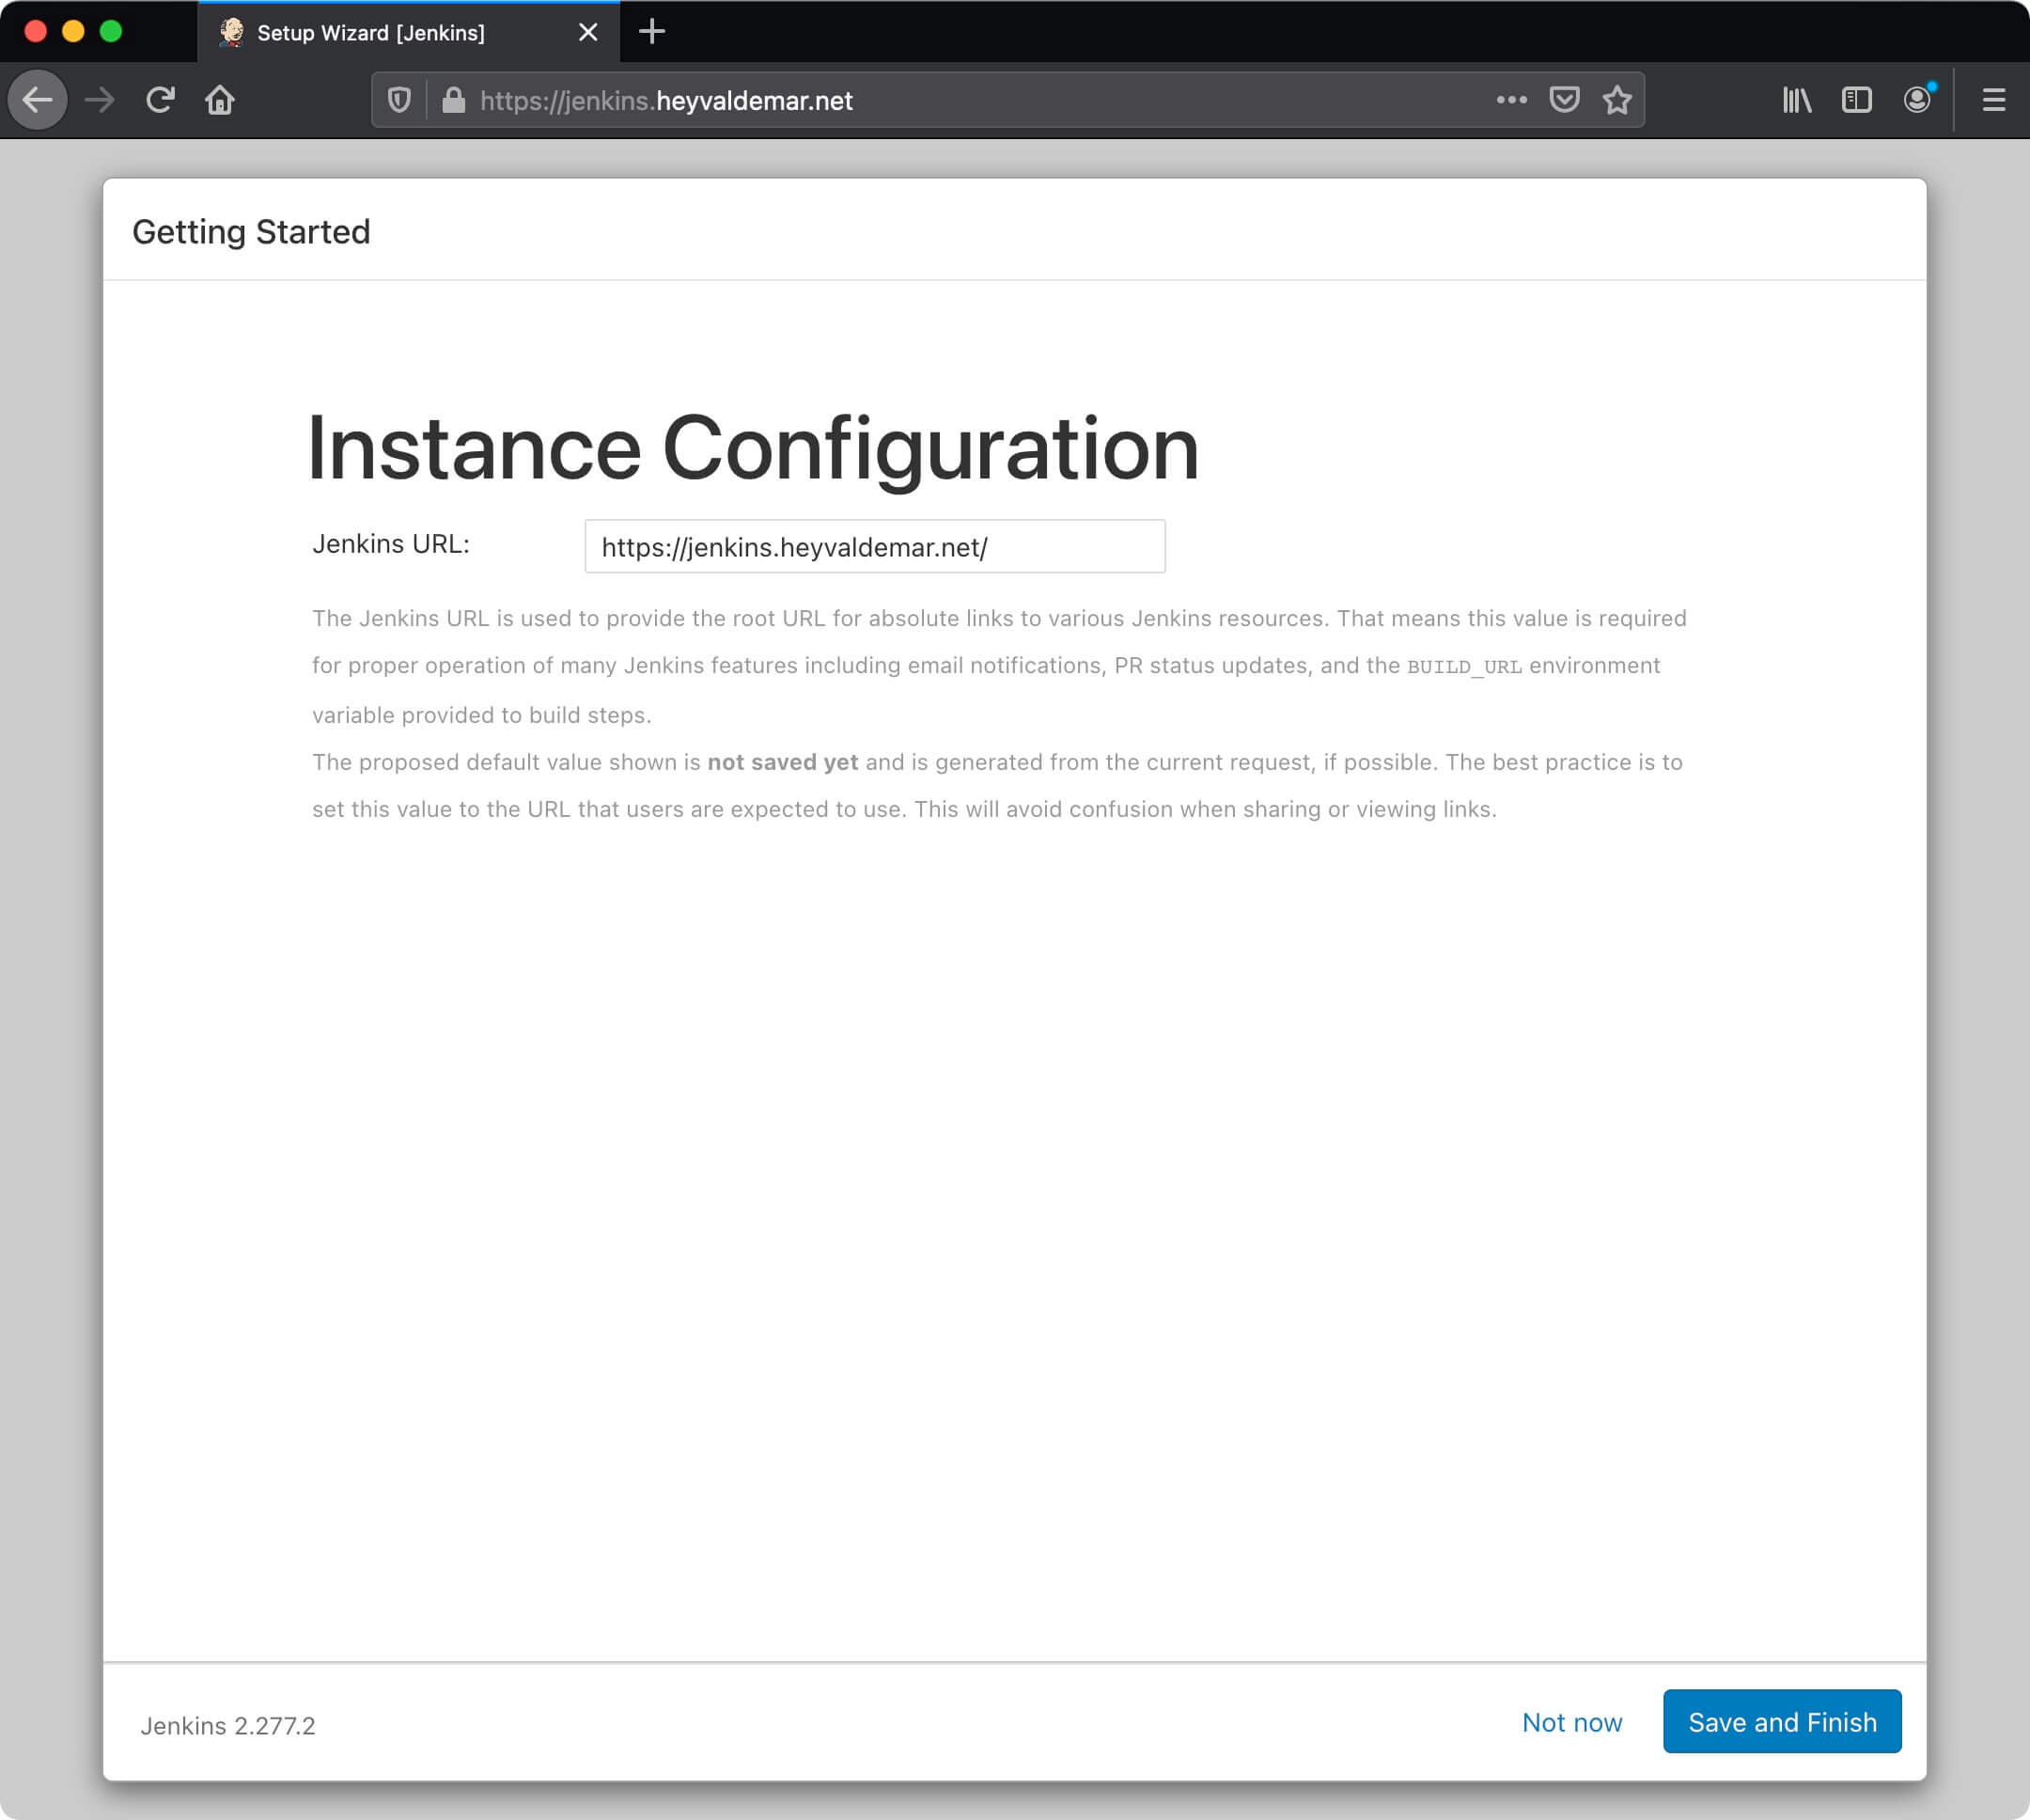Click the ellipsis more options button in toolbar
The image size is (2030, 1820).
[x=1508, y=101]
